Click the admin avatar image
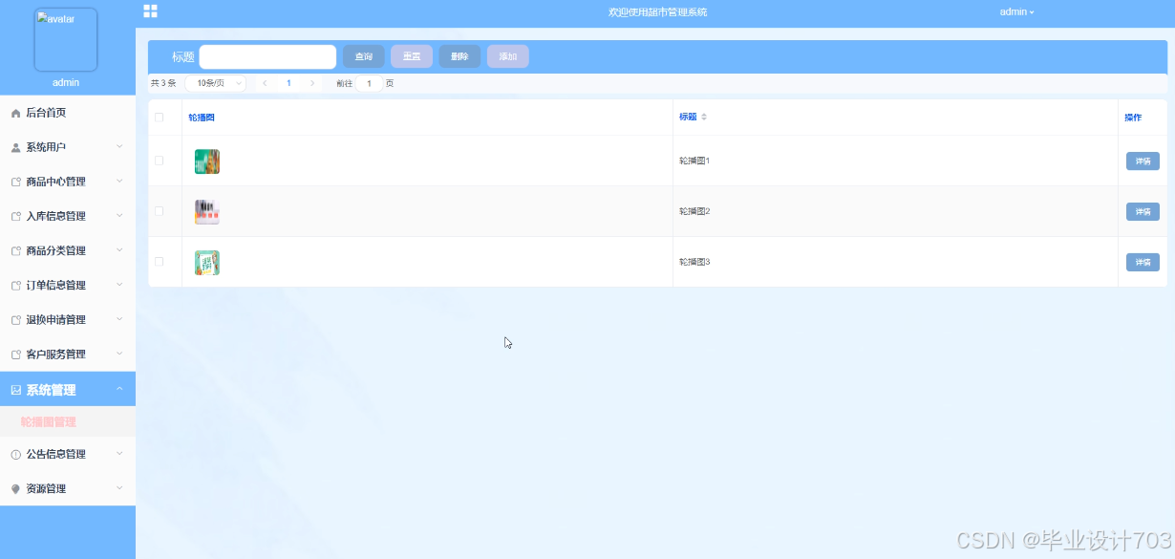The width and height of the screenshot is (1175, 559). tap(66, 40)
